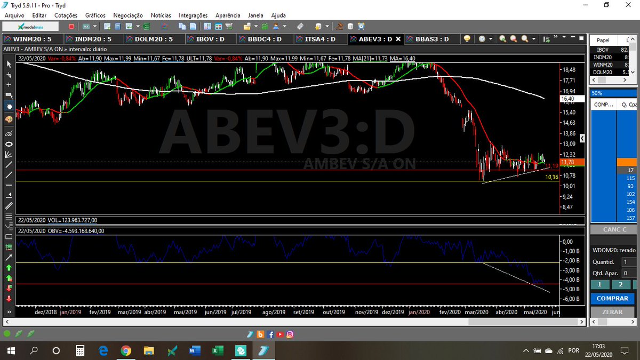
Task: Open Word from the taskbar
Action: click(195, 350)
